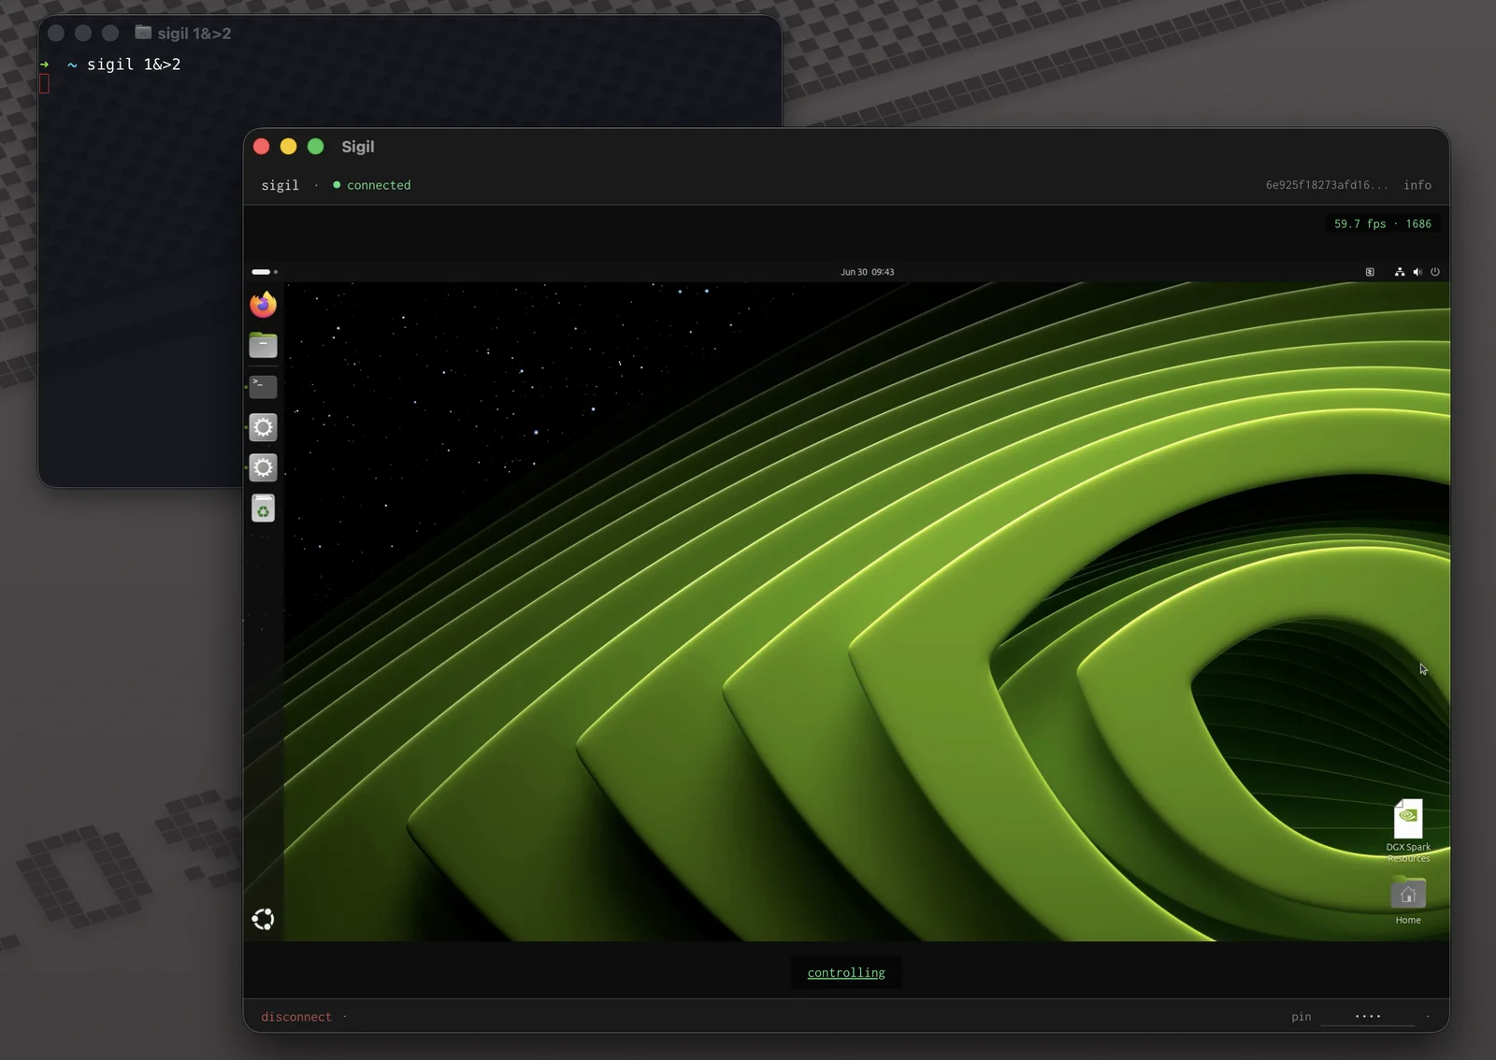Open the lower Settings gear in the dock
Viewport: 1496px width, 1060px height.
(264, 467)
